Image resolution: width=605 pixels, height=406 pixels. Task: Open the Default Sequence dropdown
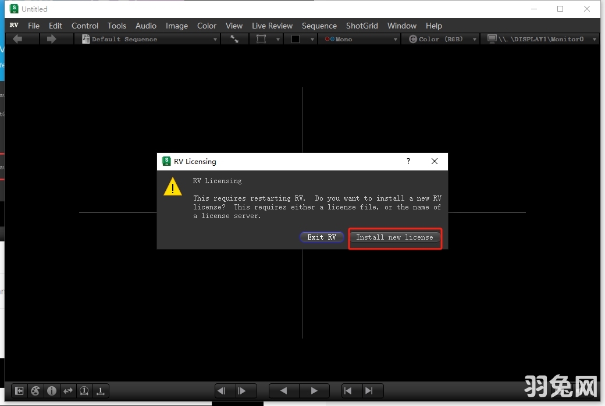click(150, 39)
